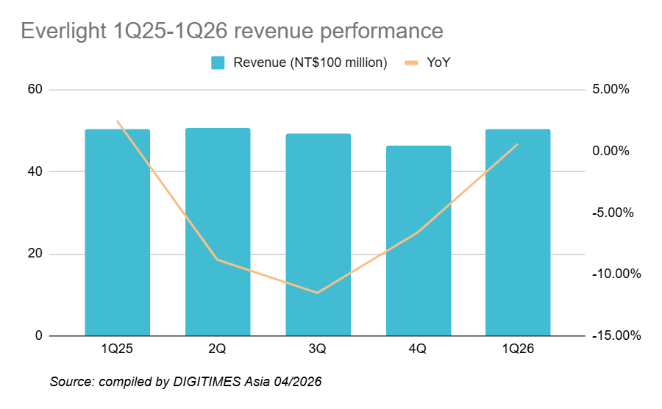Viewport: 662px width, 409px height.
Task: Click the 1Q26 revenue bar
Action: 518,235
